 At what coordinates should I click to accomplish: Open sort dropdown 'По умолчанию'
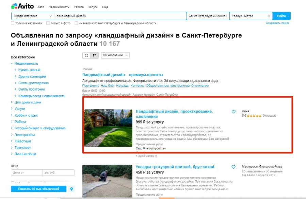click(115, 55)
